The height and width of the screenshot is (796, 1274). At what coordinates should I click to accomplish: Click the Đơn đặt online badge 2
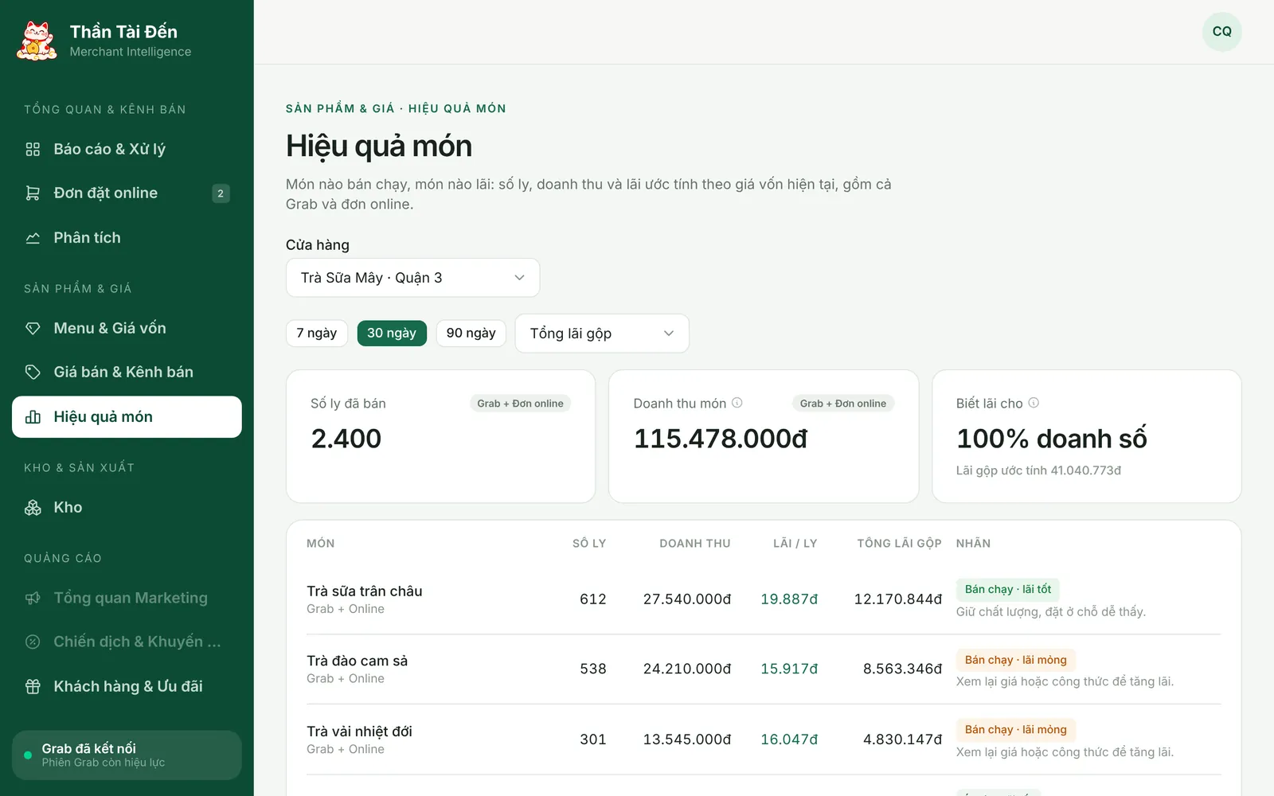pyautogui.click(x=221, y=193)
